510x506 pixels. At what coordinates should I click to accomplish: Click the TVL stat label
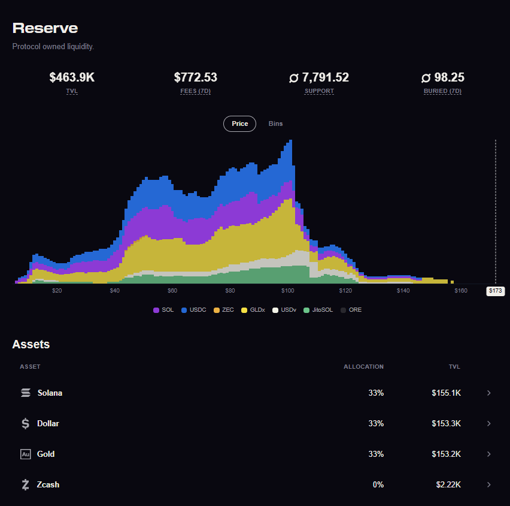[x=72, y=91]
